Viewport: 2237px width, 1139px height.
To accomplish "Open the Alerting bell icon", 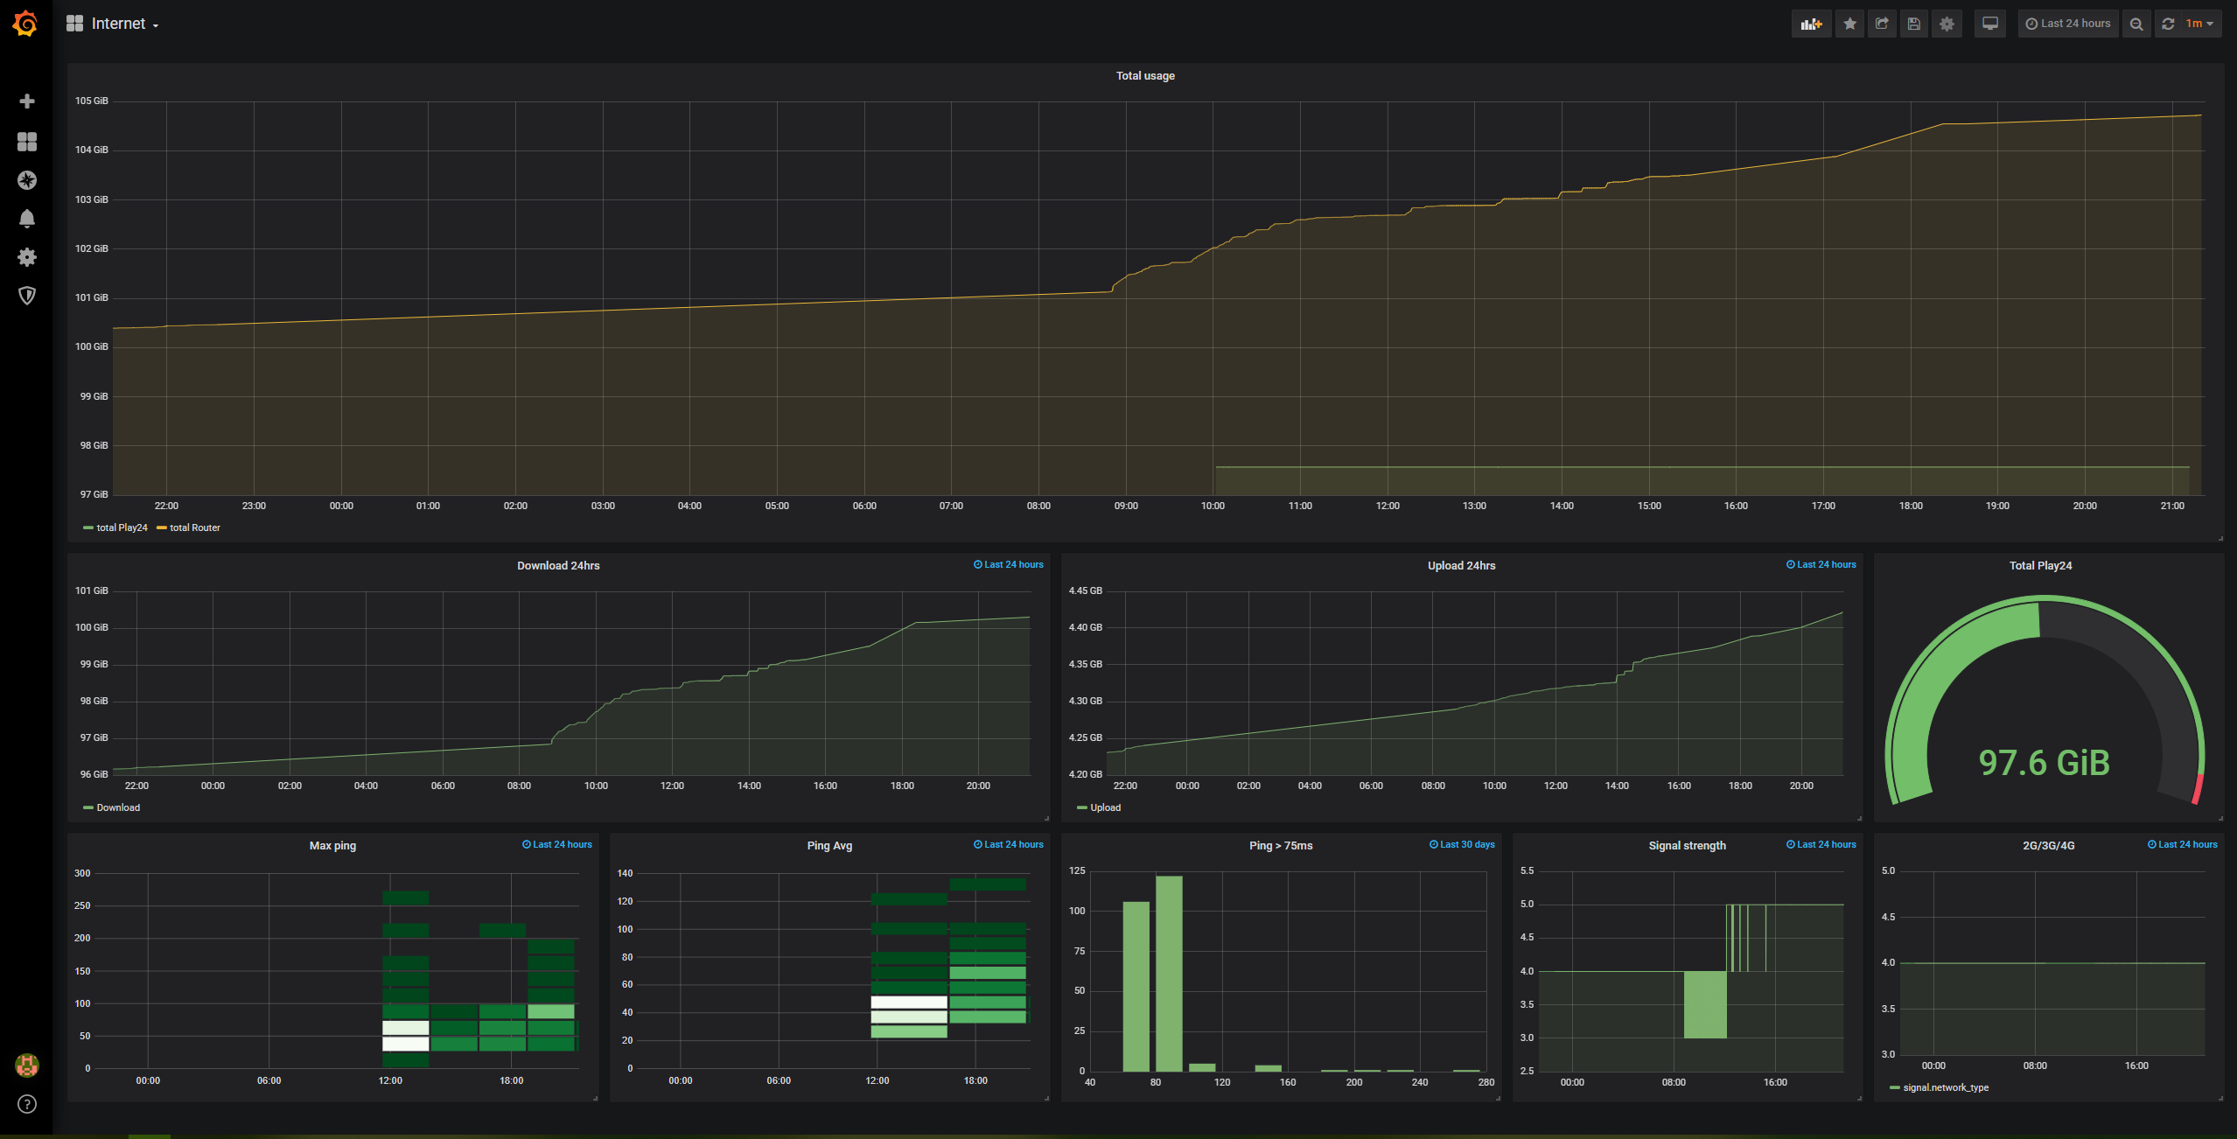I will click(27, 219).
